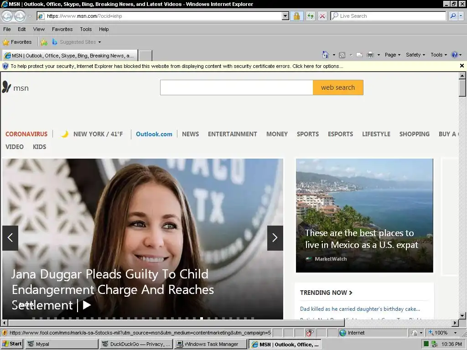The image size is (467, 350).
Task: Open the KIDS nav link
Action: tap(39, 147)
